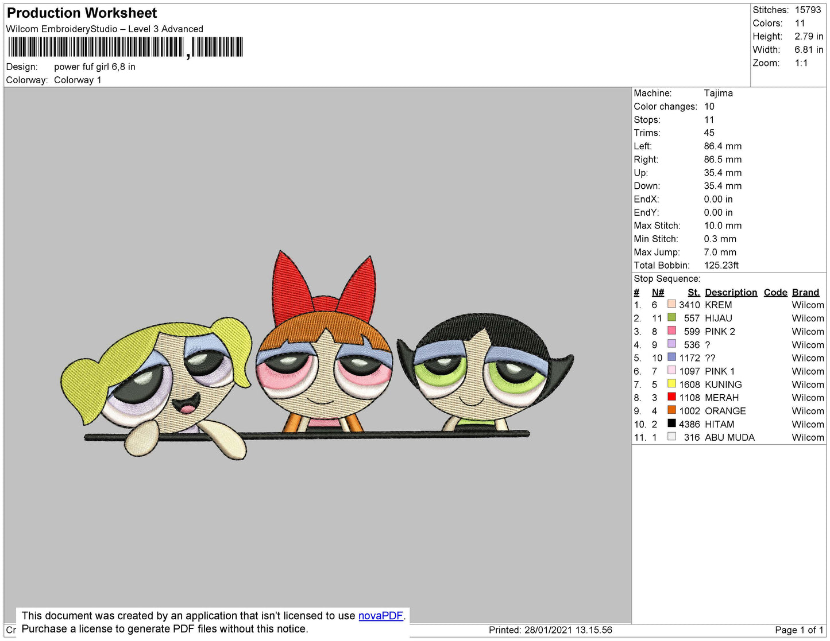Click the Right value 86.5 mm
The width and height of the screenshot is (830, 641).
(x=723, y=159)
